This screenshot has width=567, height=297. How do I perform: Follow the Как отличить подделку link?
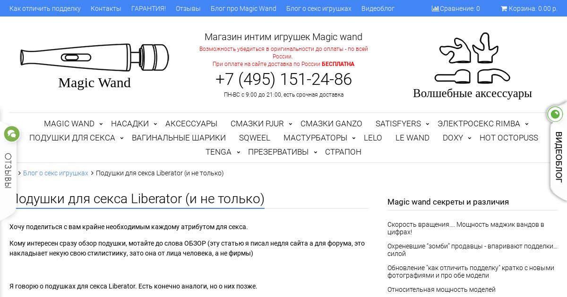tap(45, 8)
